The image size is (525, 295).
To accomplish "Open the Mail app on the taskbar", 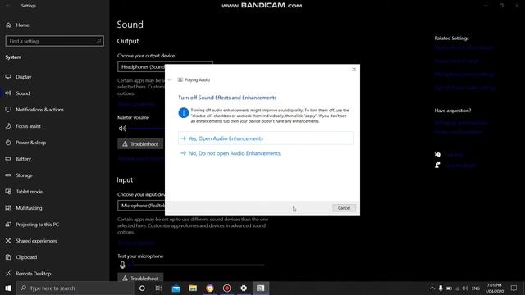I will tap(176, 288).
